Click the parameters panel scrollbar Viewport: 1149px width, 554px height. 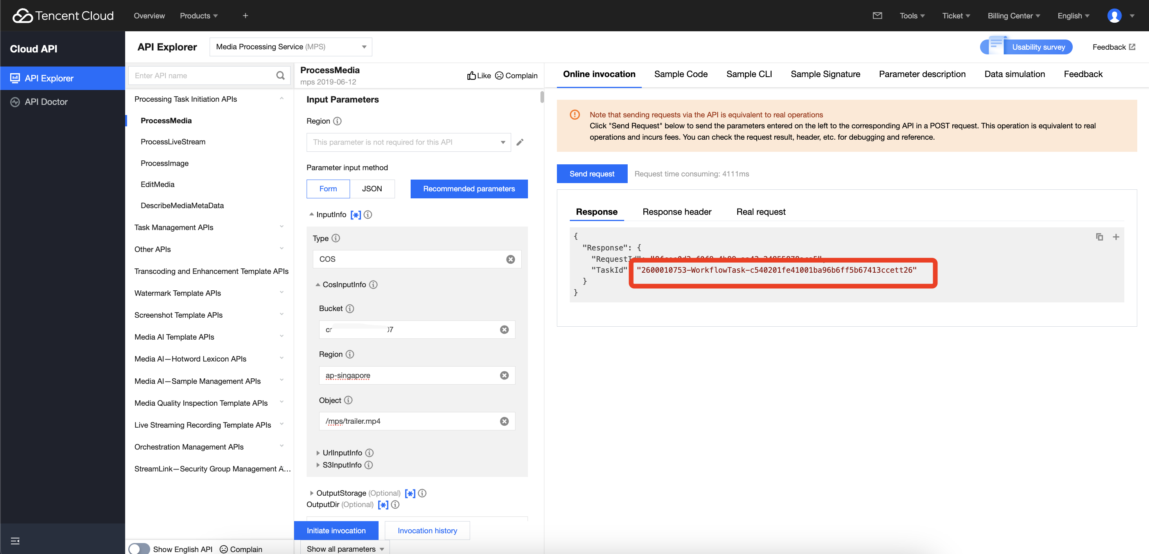[542, 97]
